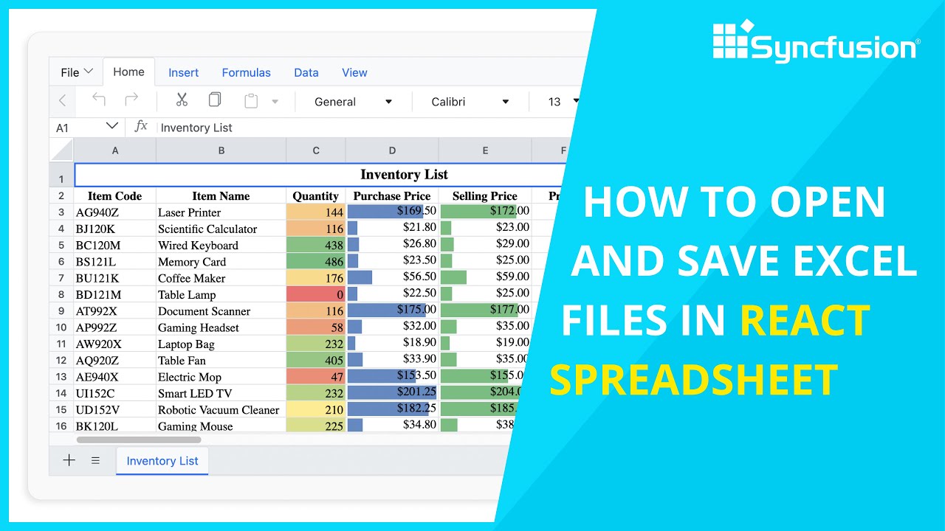Viewport: 945px width, 531px height.
Task: Click the Undo arrow icon
Action: coord(98,100)
